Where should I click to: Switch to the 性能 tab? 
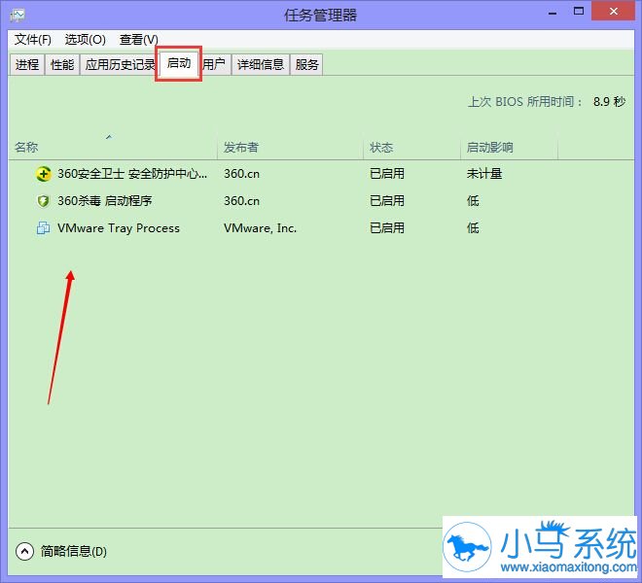pos(62,65)
